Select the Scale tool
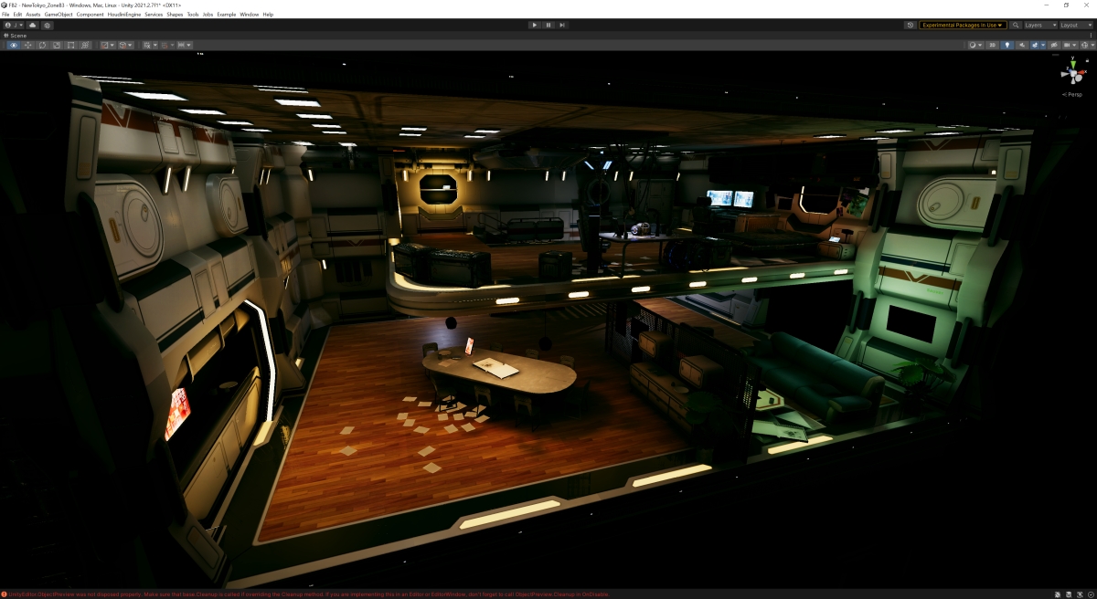 coord(57,45)
